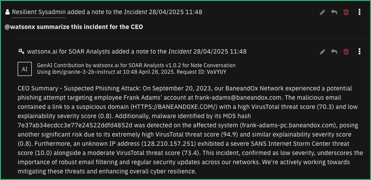The image size is (371, 180).
Task: Click the @watsonx mention in the note
Action: pyautogui.click(x=20, y=27)
